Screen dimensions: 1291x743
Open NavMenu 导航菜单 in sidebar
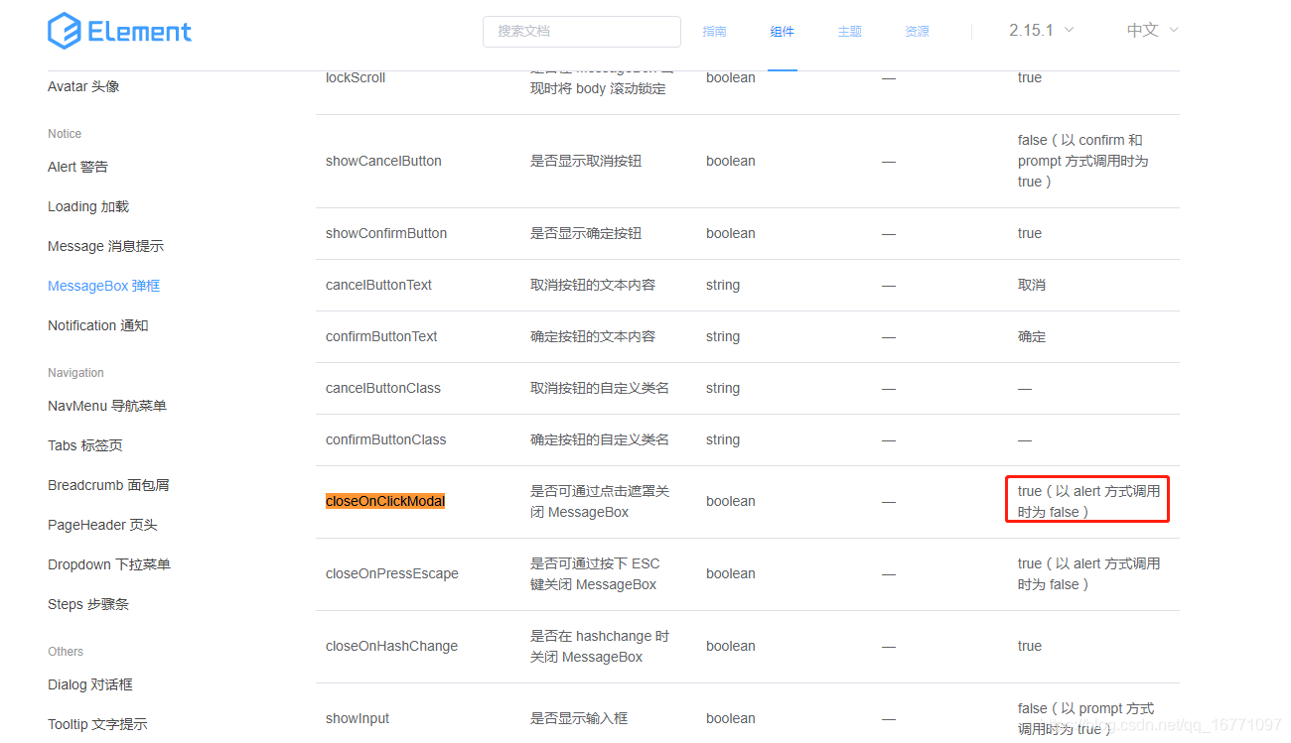click(107, 406)
